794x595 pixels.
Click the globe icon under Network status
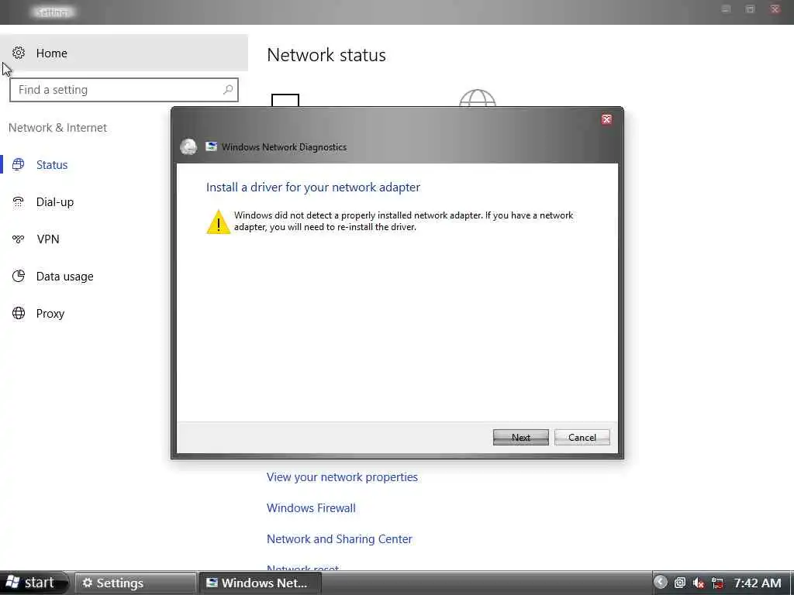coord(478,98)
